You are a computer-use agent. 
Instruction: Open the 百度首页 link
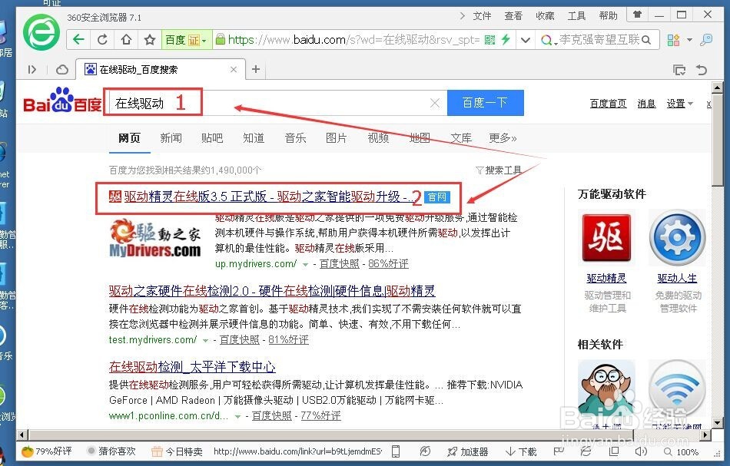pyautogui.click(x=608, y=104)
